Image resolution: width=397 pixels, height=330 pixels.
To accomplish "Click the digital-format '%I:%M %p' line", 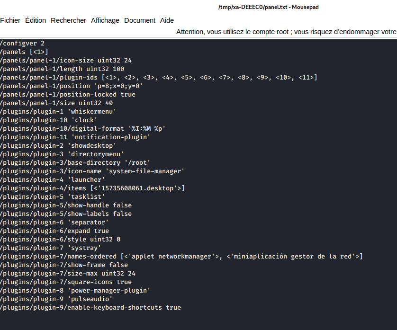I will pyautogui.click(x=82, y=128).
